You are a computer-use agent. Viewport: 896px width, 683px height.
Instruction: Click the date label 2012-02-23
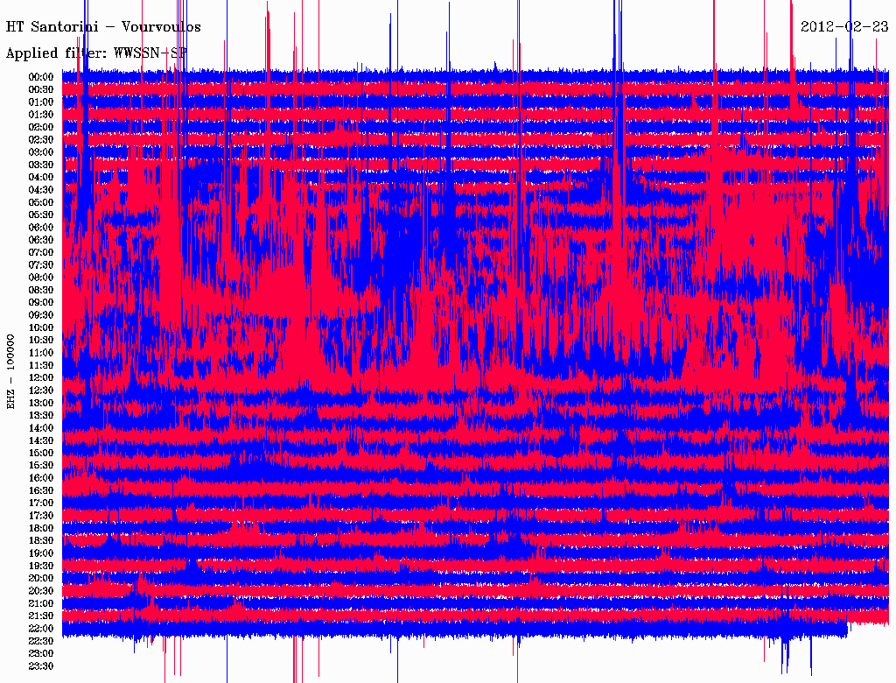point(844,26)
